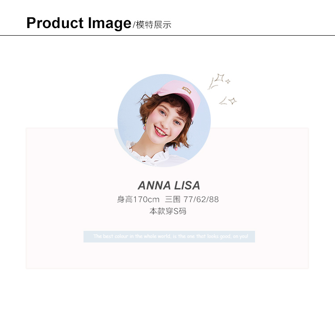The height and width of the screenshot is (312, 335).
Task: Open the circular model photo
Action: pos(164,120)
